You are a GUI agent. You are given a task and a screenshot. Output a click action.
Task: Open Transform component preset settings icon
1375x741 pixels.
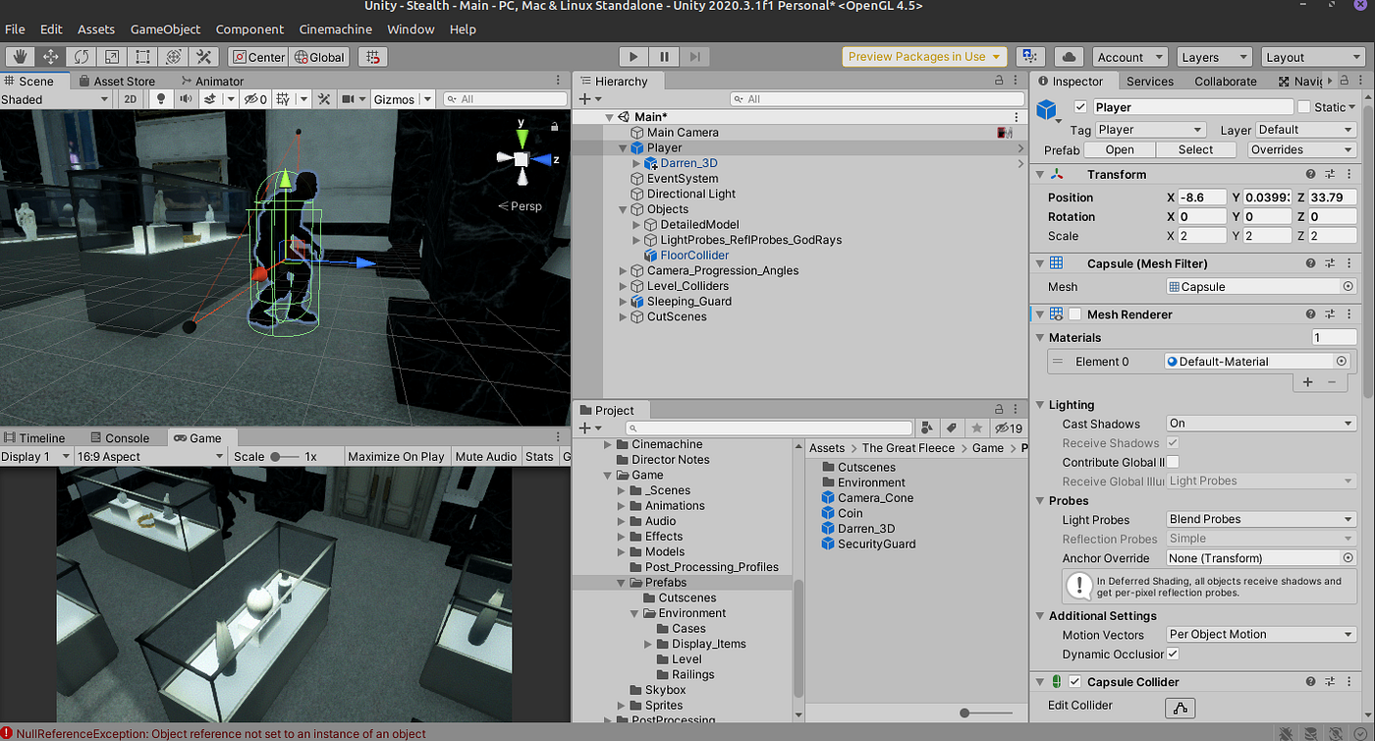[1330, 174]
